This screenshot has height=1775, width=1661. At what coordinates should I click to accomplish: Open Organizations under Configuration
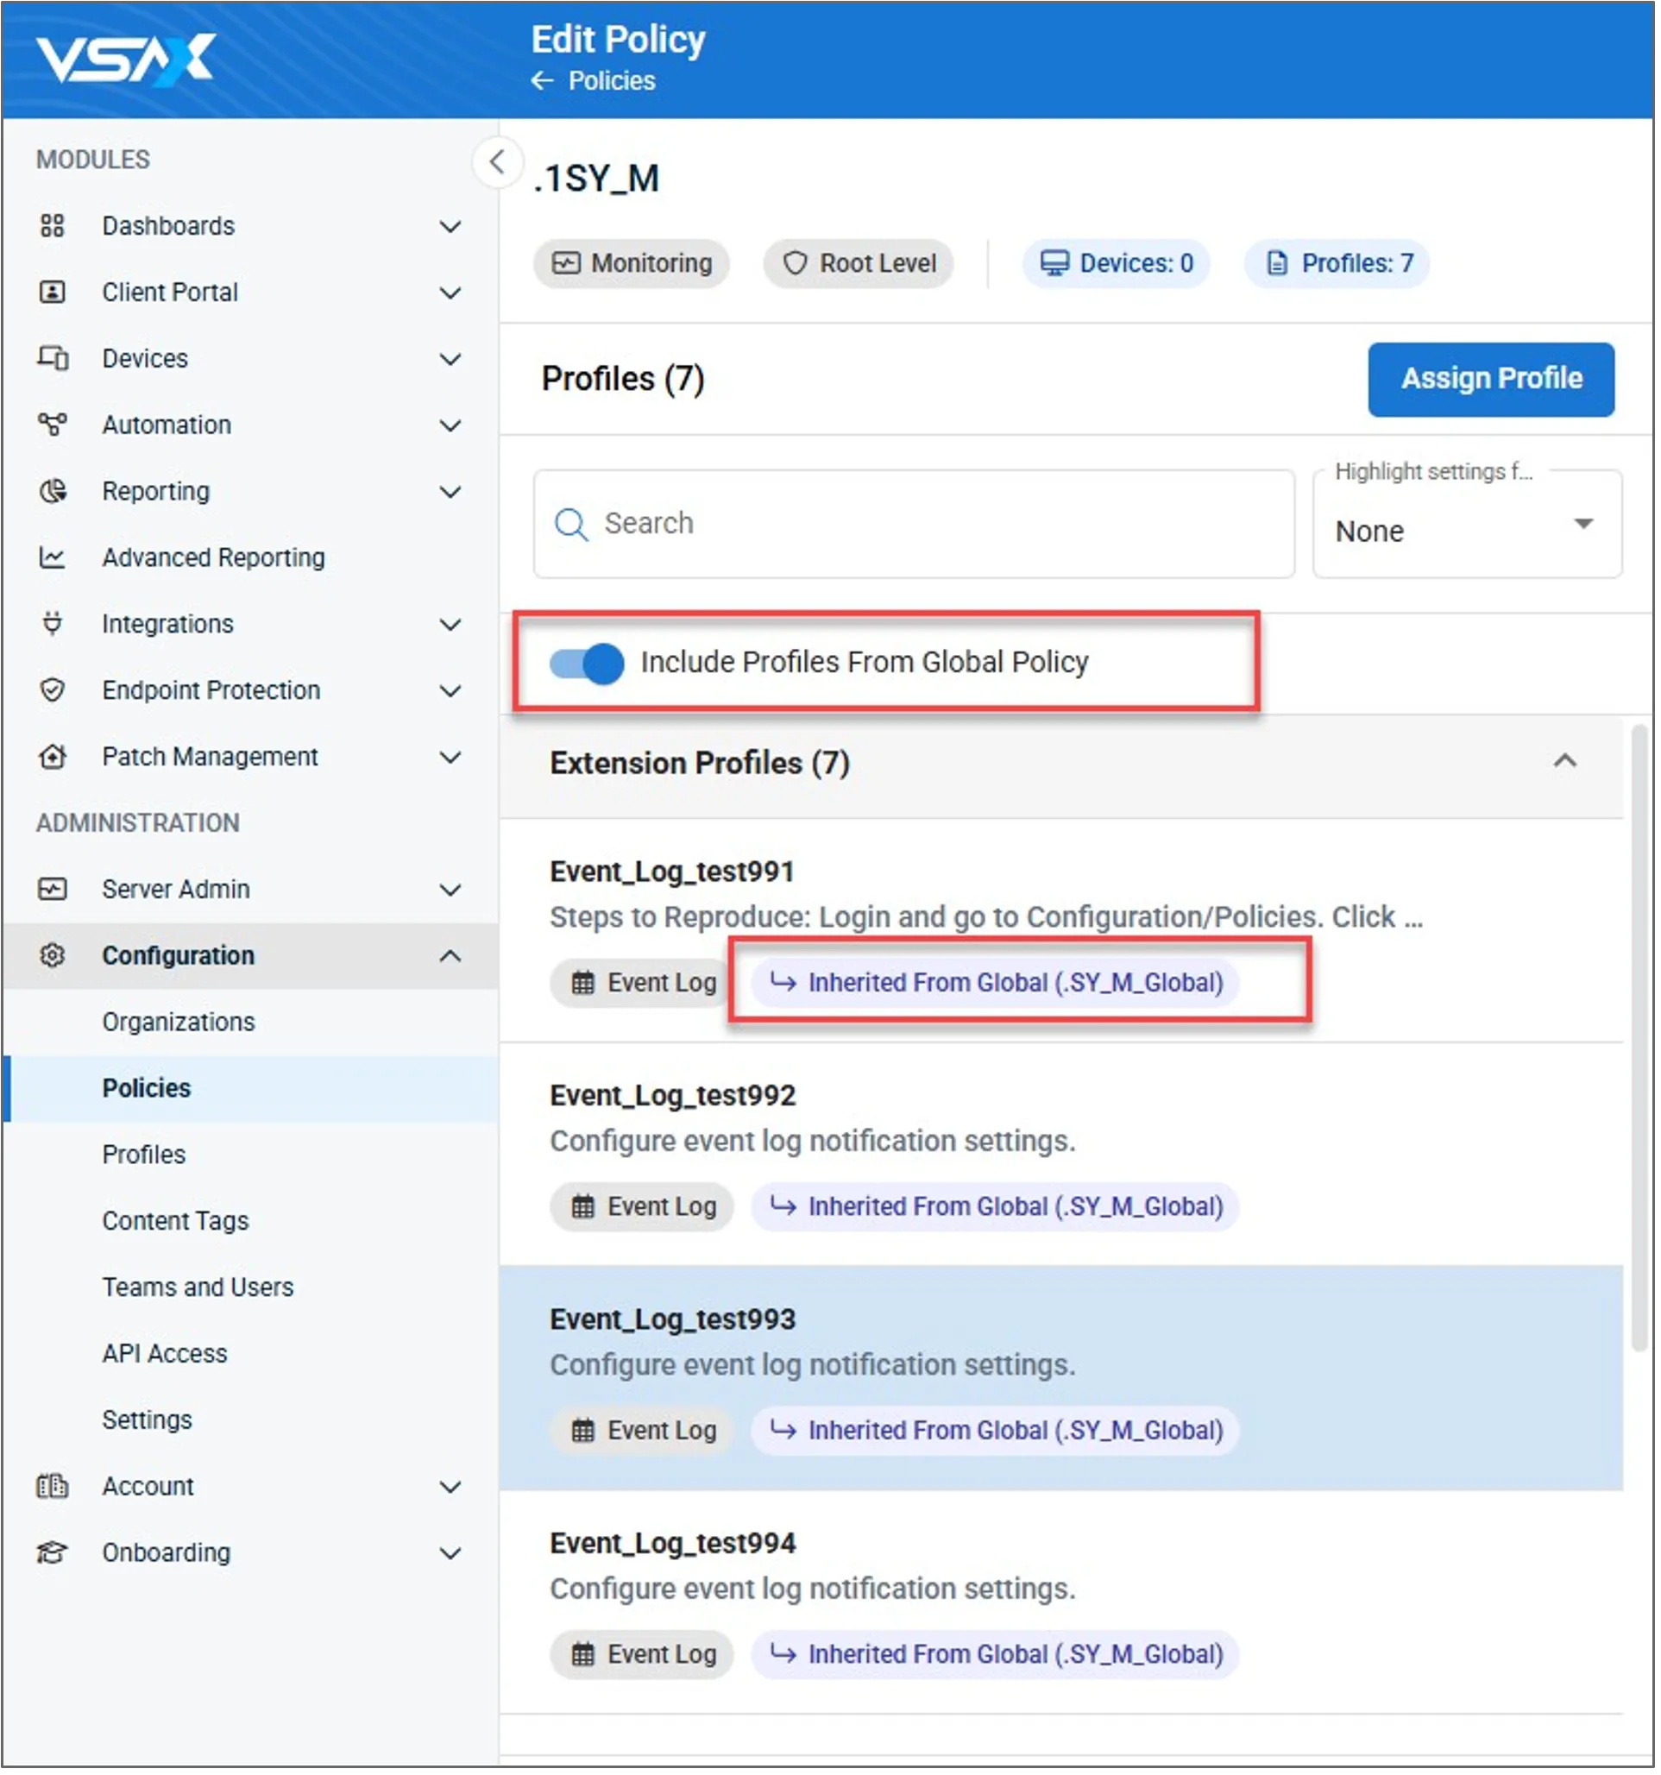coord(179,1022)
